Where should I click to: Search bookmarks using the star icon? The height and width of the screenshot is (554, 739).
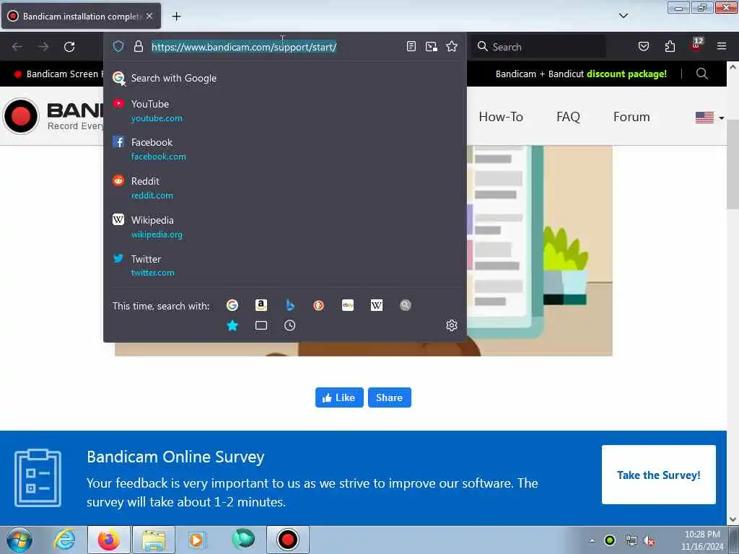click(x=232, y=325)
